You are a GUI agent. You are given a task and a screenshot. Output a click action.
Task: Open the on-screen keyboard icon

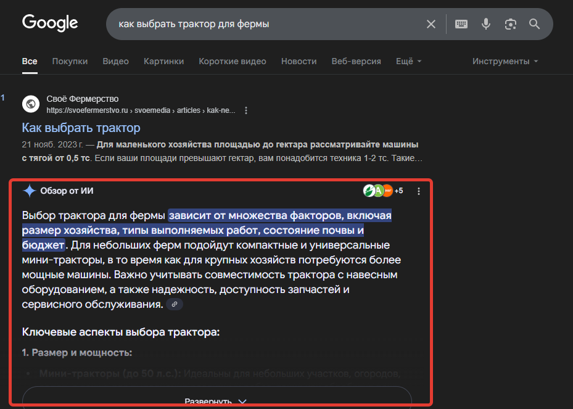pyautogui.click(x=461, y=23)
